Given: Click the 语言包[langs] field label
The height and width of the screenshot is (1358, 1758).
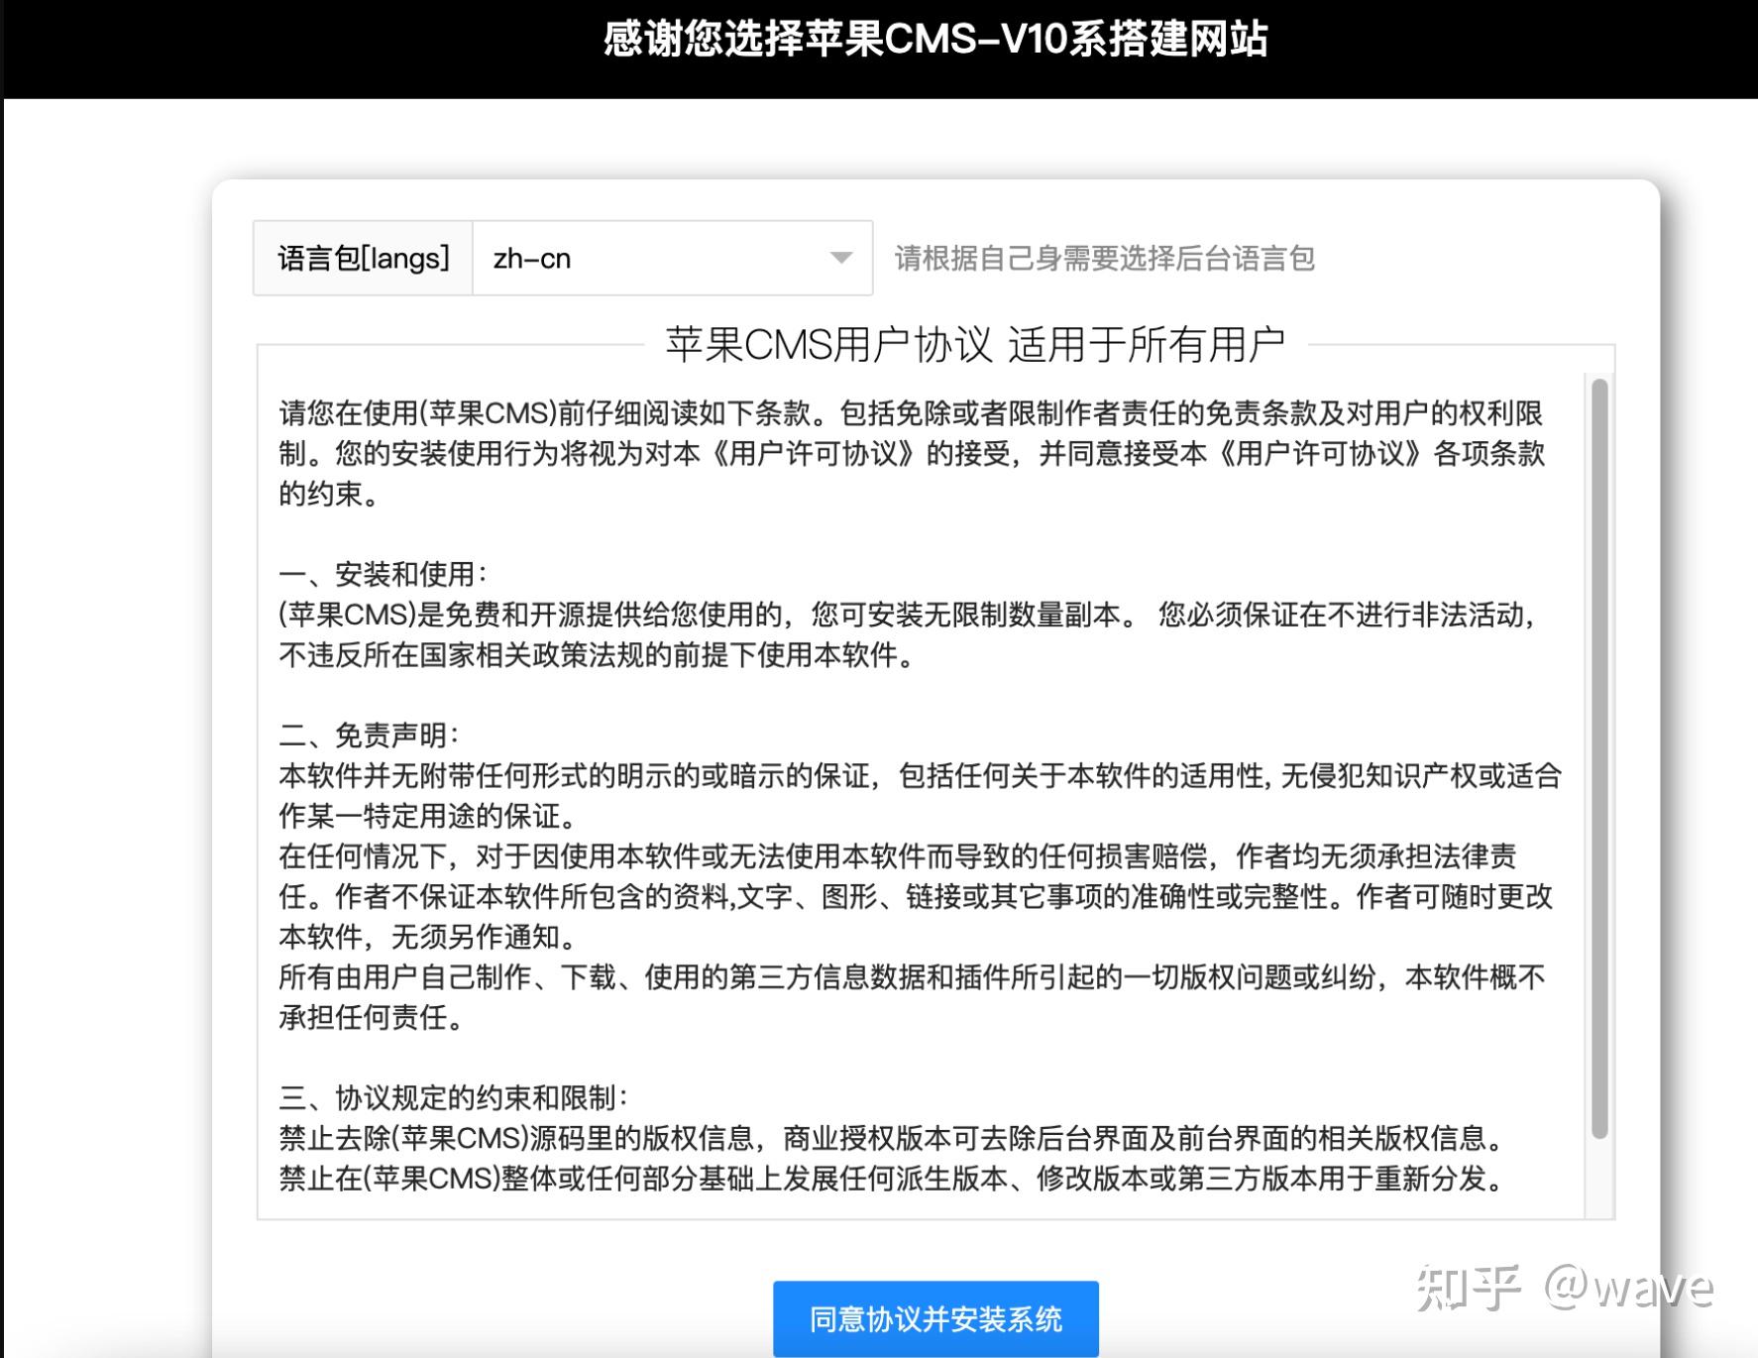Looking at the screenshot, I should (364, 256).
